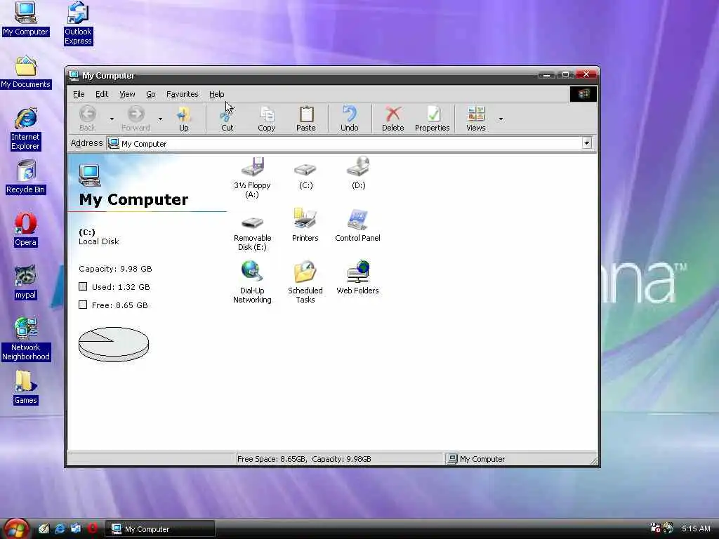Screen dimensions: 719x539
Task: Click the Address bar field
Action: [x=349, y=143]
